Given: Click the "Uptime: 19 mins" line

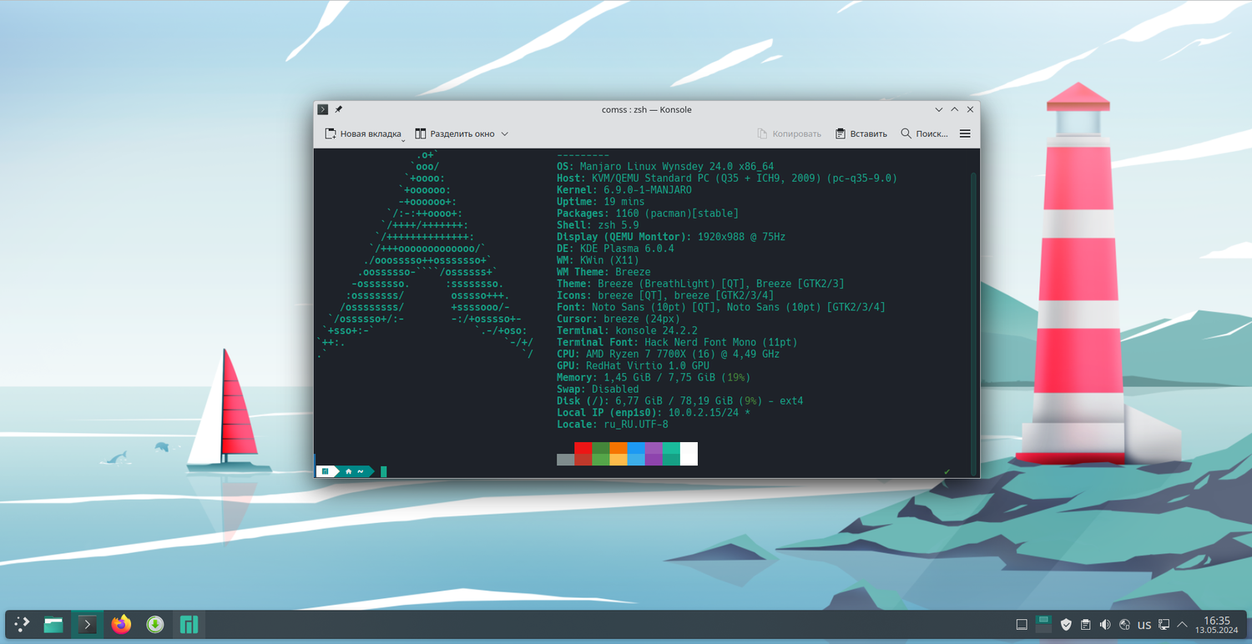Looking at the screenshot, I should [601, 202].
